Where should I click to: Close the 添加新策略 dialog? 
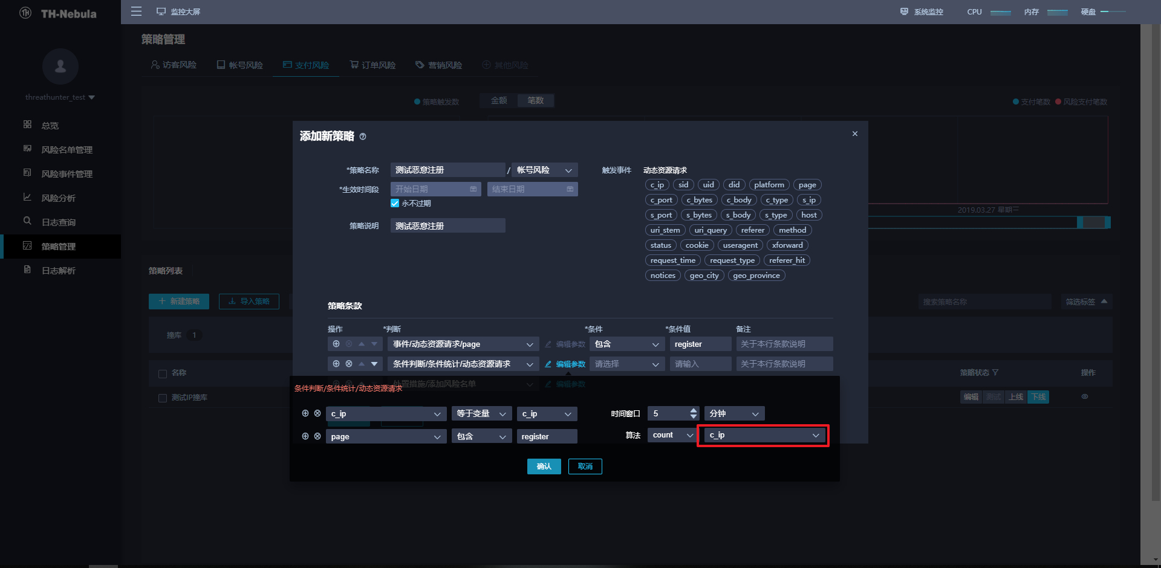coord(855,134)
